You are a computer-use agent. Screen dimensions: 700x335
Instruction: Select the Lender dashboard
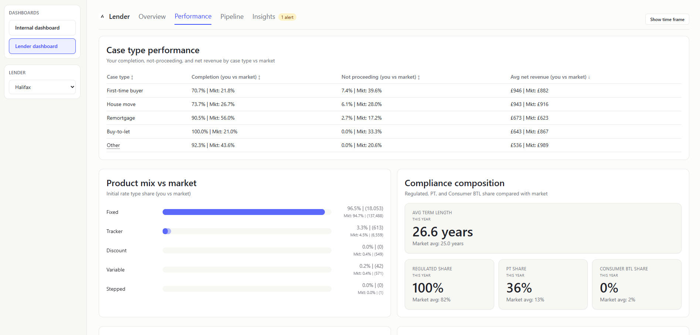pos(42,46)
